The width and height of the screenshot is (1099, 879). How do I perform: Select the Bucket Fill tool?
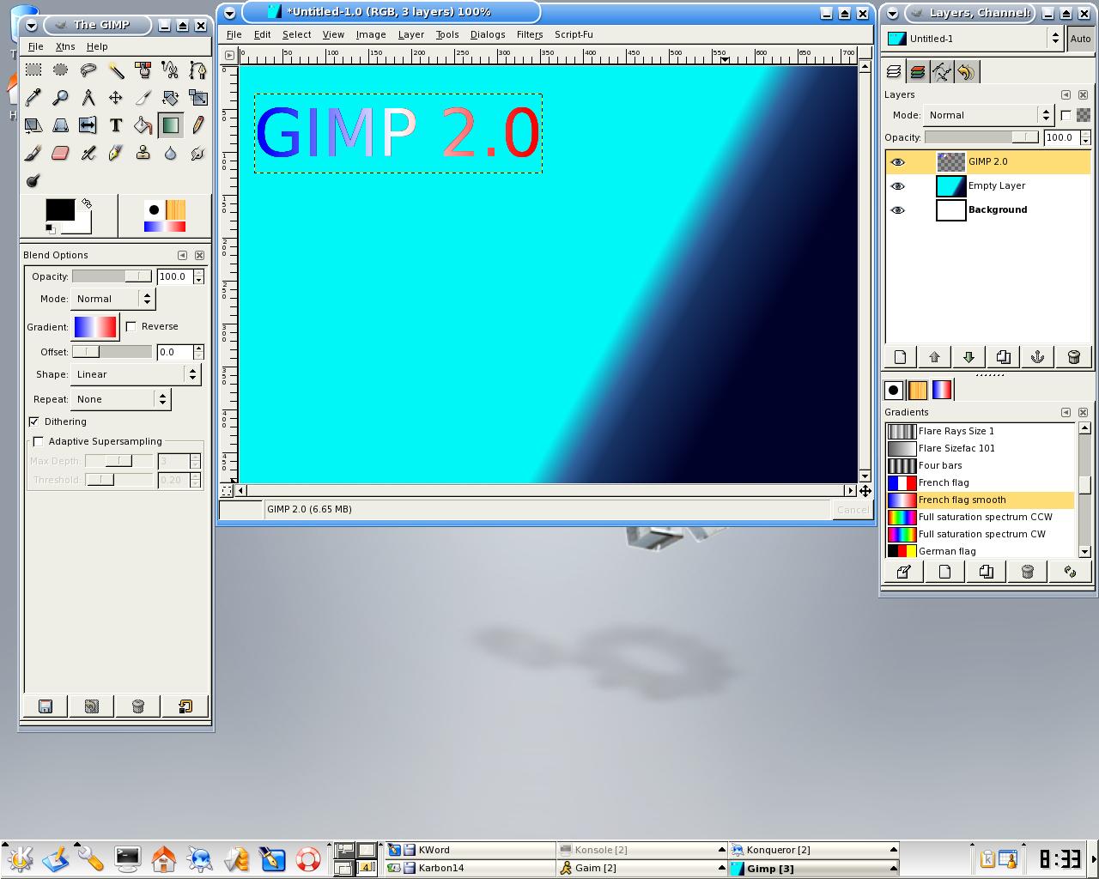click(143, 125)
